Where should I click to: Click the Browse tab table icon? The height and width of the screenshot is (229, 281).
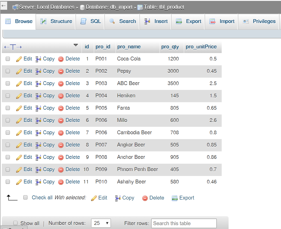pos(8,21)
